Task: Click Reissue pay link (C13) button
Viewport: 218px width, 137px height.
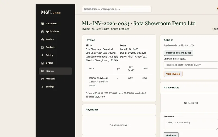Action: [178, 53]
